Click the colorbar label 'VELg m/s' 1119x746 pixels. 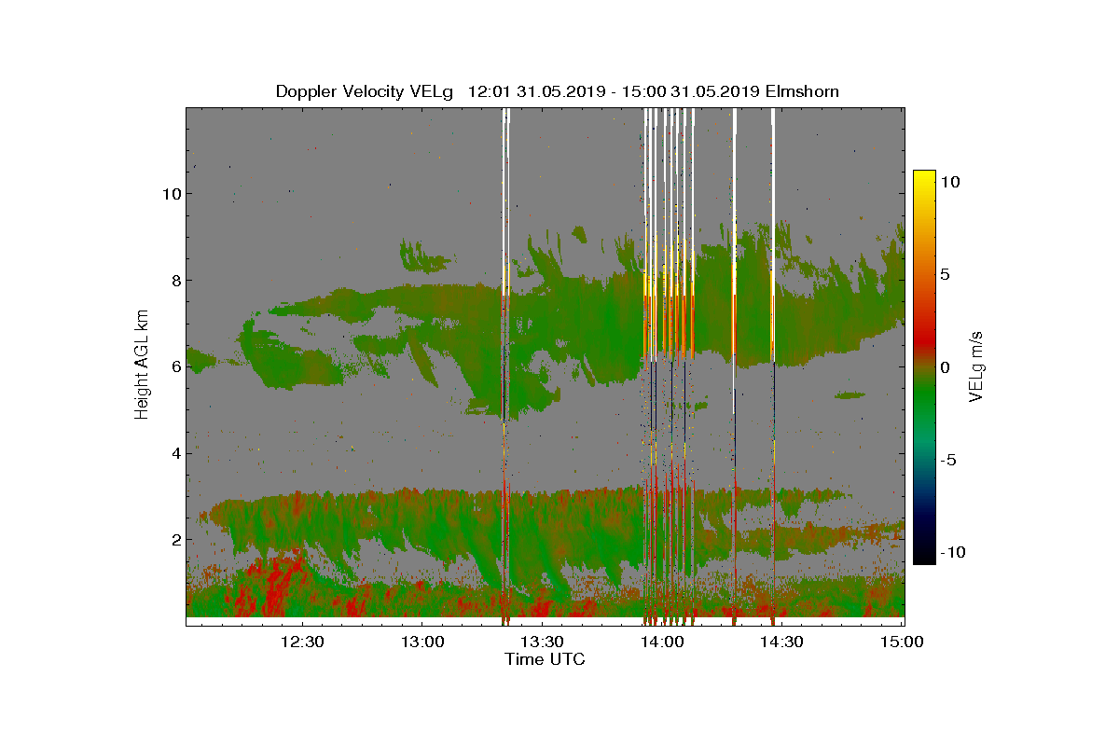point(976,366)
